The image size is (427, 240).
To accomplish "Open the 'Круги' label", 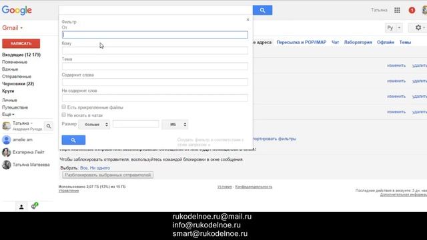I will tap(8, 91).
